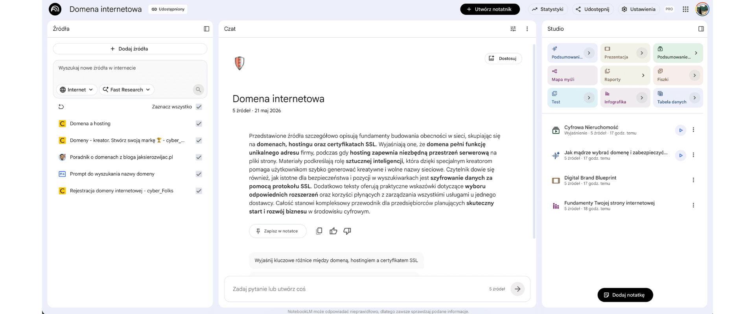Click Udostępnij button
This screenshot has width=755, height=314.
click(592, 9)
